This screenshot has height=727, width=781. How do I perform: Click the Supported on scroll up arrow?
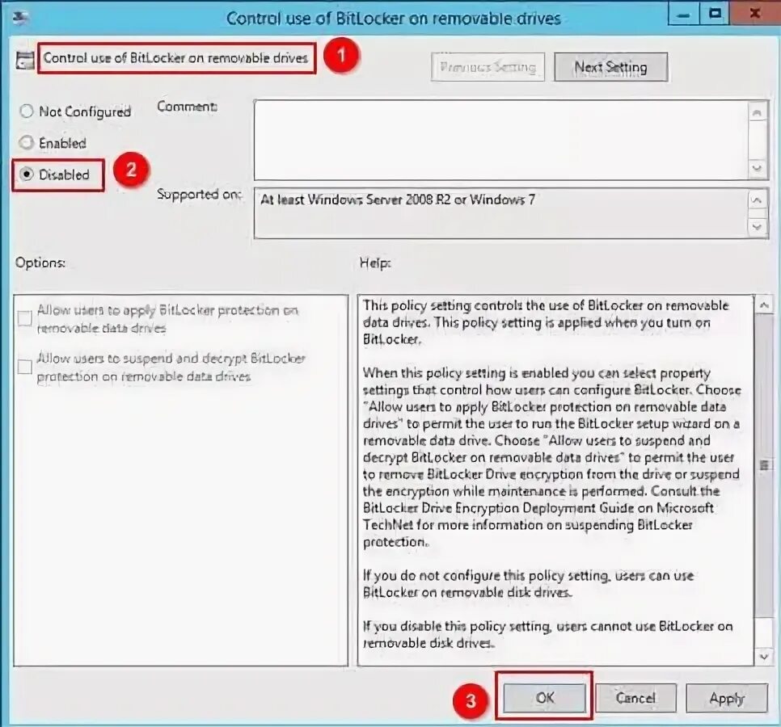point(757,200)
